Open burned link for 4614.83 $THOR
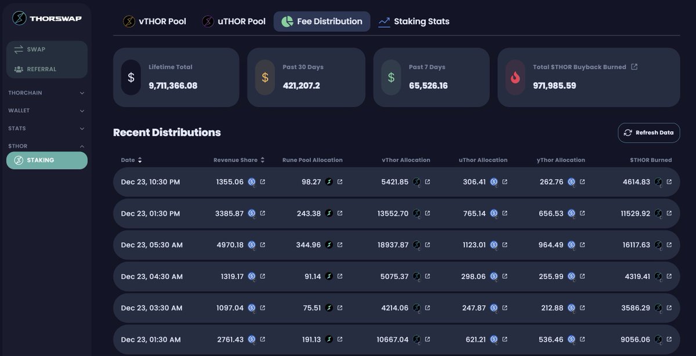Viewport: 696px width, 356px height. tap(669, 182)
